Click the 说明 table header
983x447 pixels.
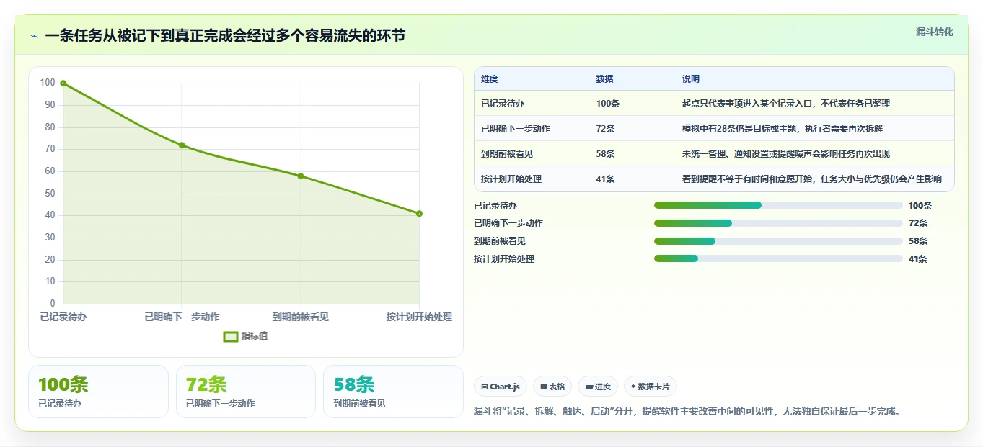tap(691, 79)
